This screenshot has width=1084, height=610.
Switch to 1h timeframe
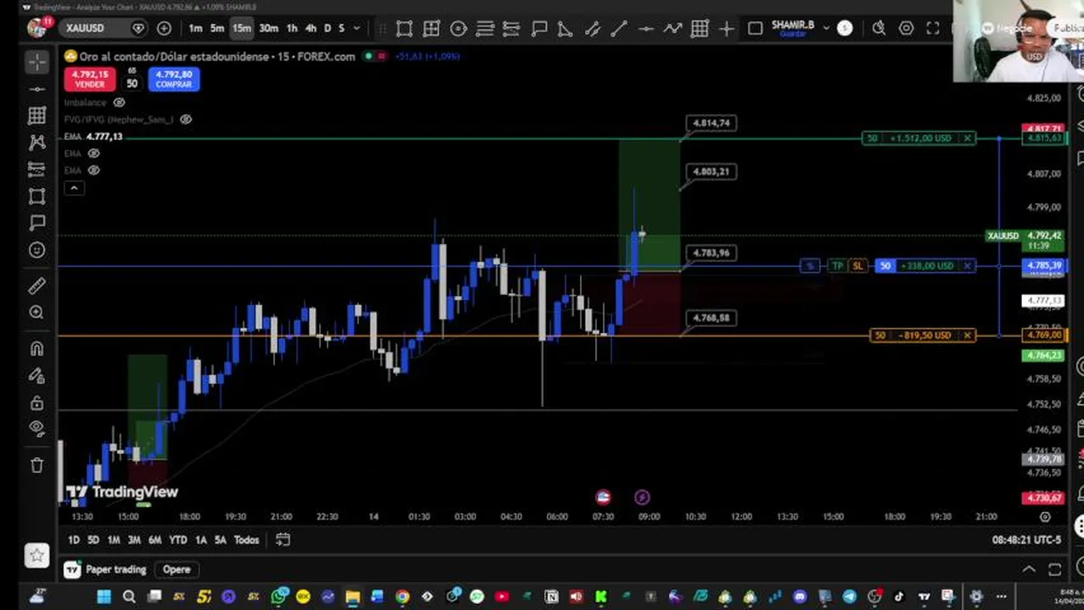[292, 29]
